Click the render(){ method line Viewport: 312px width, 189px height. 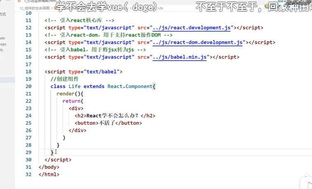pyautogui.click(x=70, y=94)
